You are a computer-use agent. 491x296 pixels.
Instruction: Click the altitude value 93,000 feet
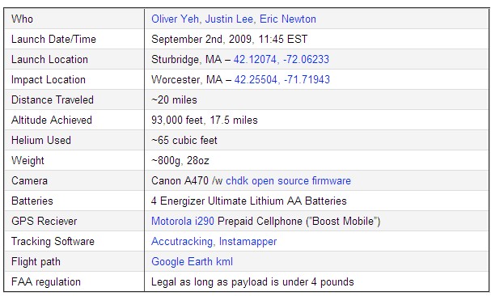tap(177, 120)
